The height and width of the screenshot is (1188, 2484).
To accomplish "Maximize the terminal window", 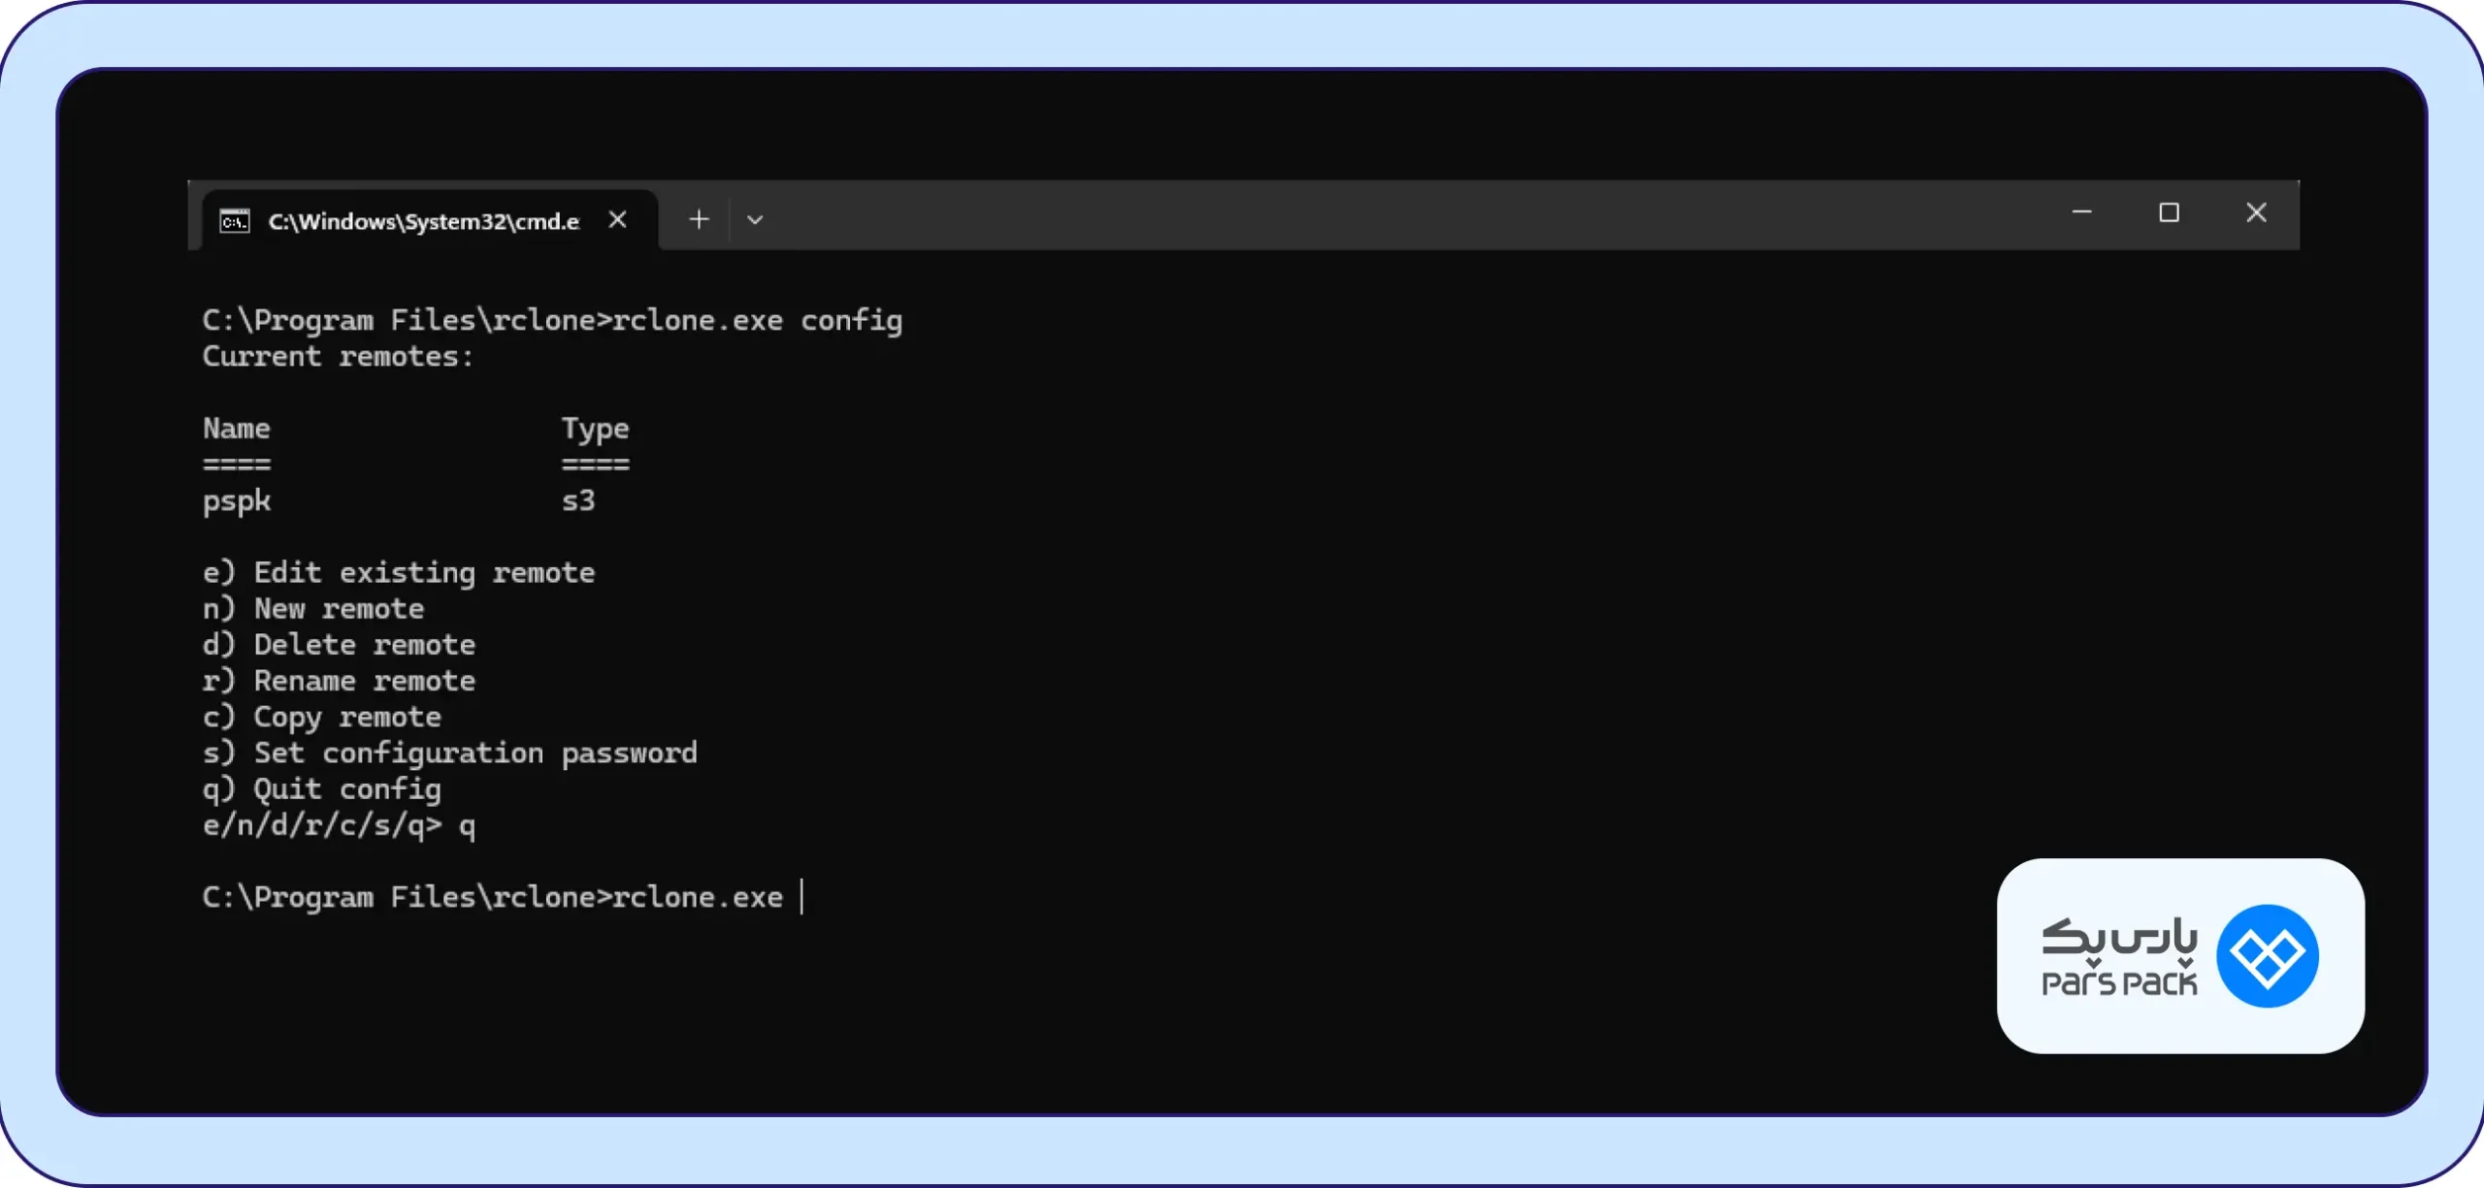I will coord(2169,212).
